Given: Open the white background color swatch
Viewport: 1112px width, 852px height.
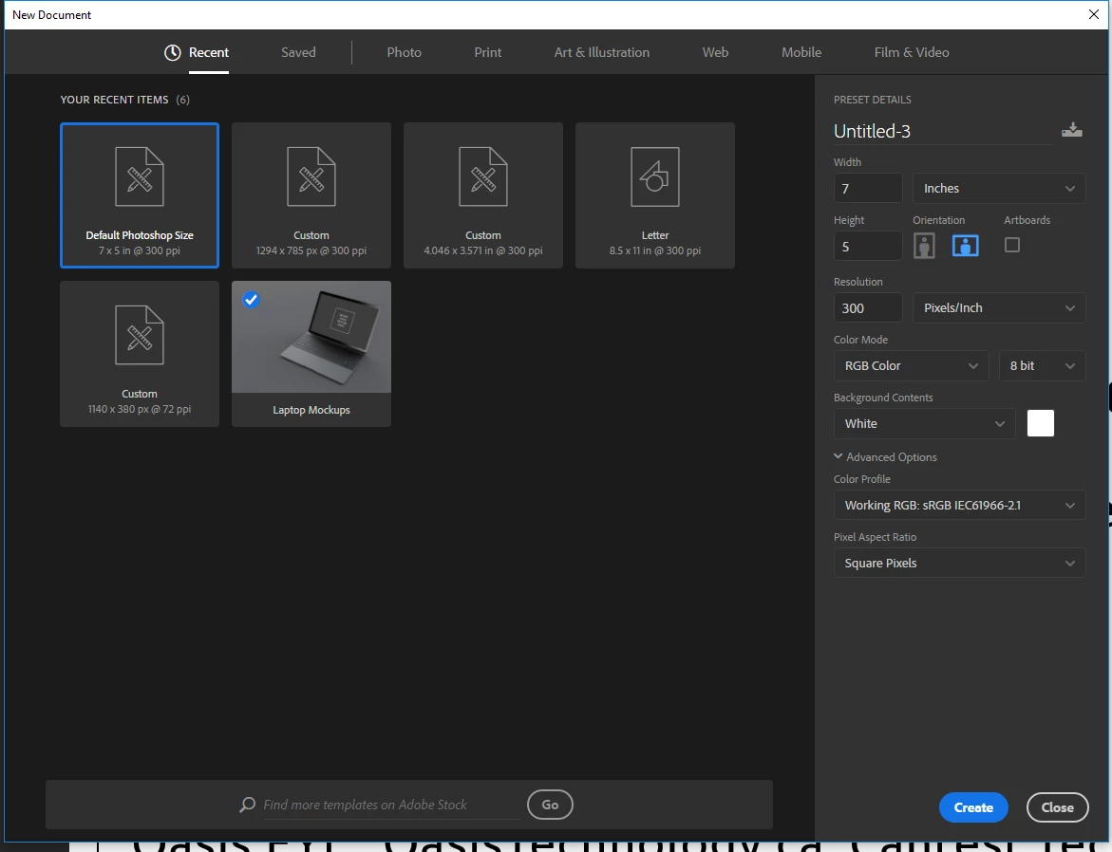Looking at the screenshot, I should tap(1041, 423).
